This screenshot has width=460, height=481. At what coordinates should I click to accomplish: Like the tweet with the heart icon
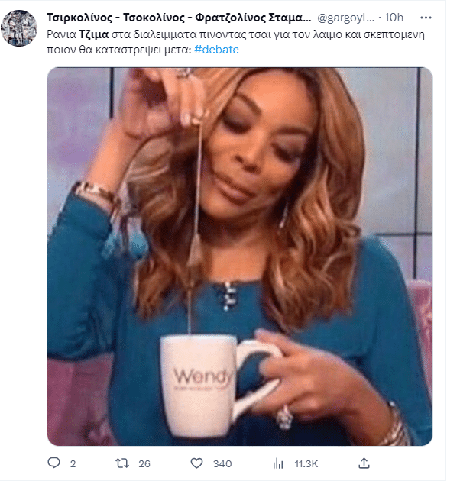pos(196,463)
